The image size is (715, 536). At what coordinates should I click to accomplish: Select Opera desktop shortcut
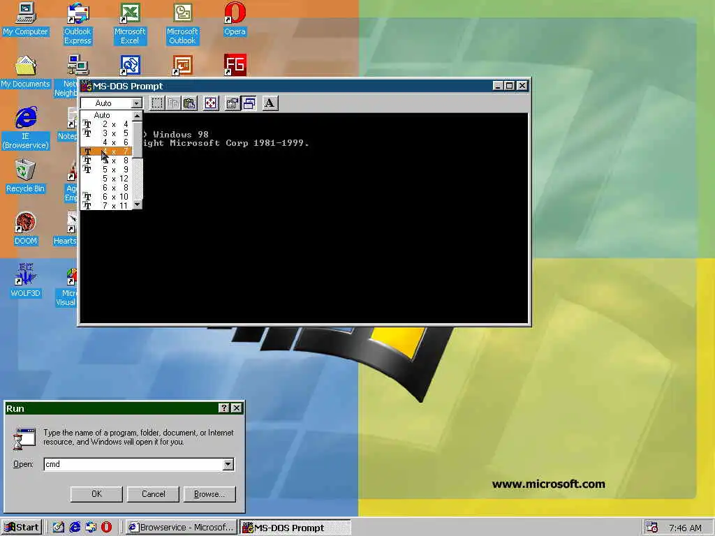(x=235, y=20)
